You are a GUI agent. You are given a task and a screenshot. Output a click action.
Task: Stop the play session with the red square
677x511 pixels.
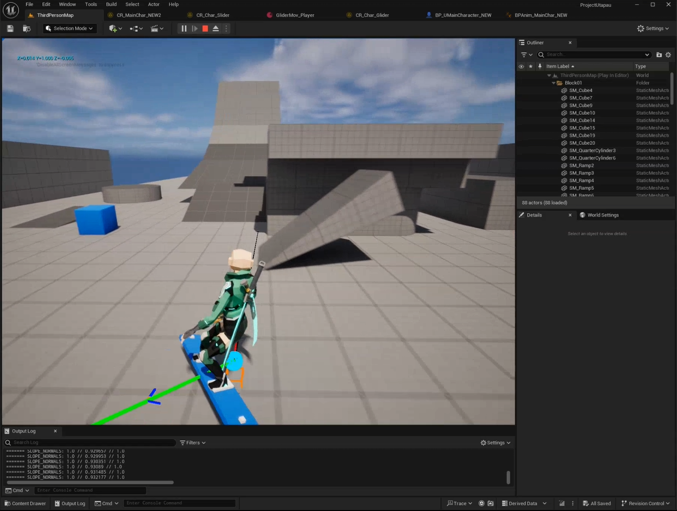pos(205,28)
